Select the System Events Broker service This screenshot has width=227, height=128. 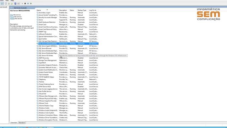tap(67, 72)
